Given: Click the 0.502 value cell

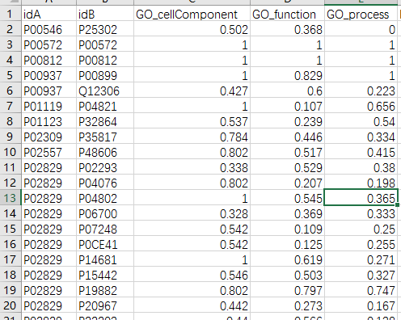Looking at the screenshot, I should (x=192, y=29).
